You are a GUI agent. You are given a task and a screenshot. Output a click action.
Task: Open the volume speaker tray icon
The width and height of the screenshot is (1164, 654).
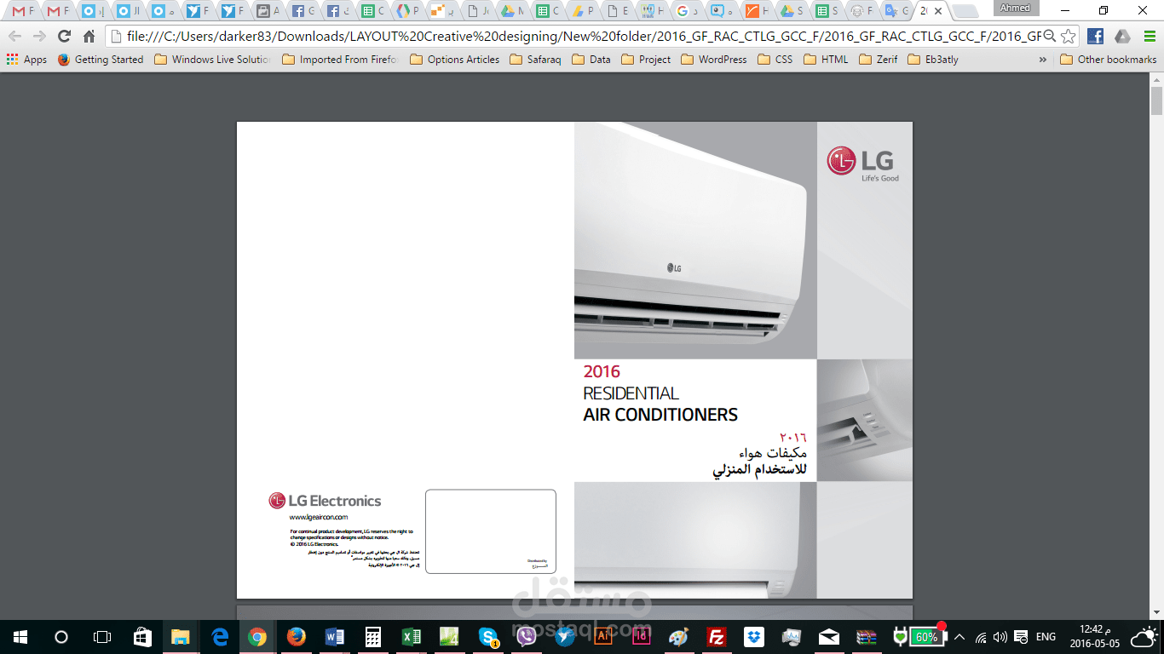pyautogui.click(x=1000, y=637)
